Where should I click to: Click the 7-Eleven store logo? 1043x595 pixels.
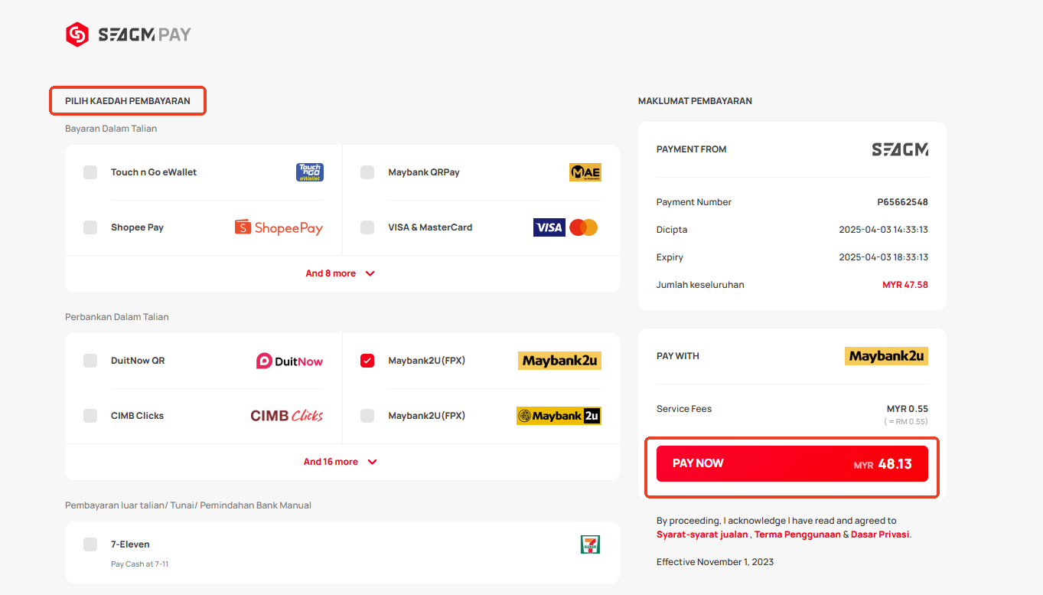click(x=591, y=544)
